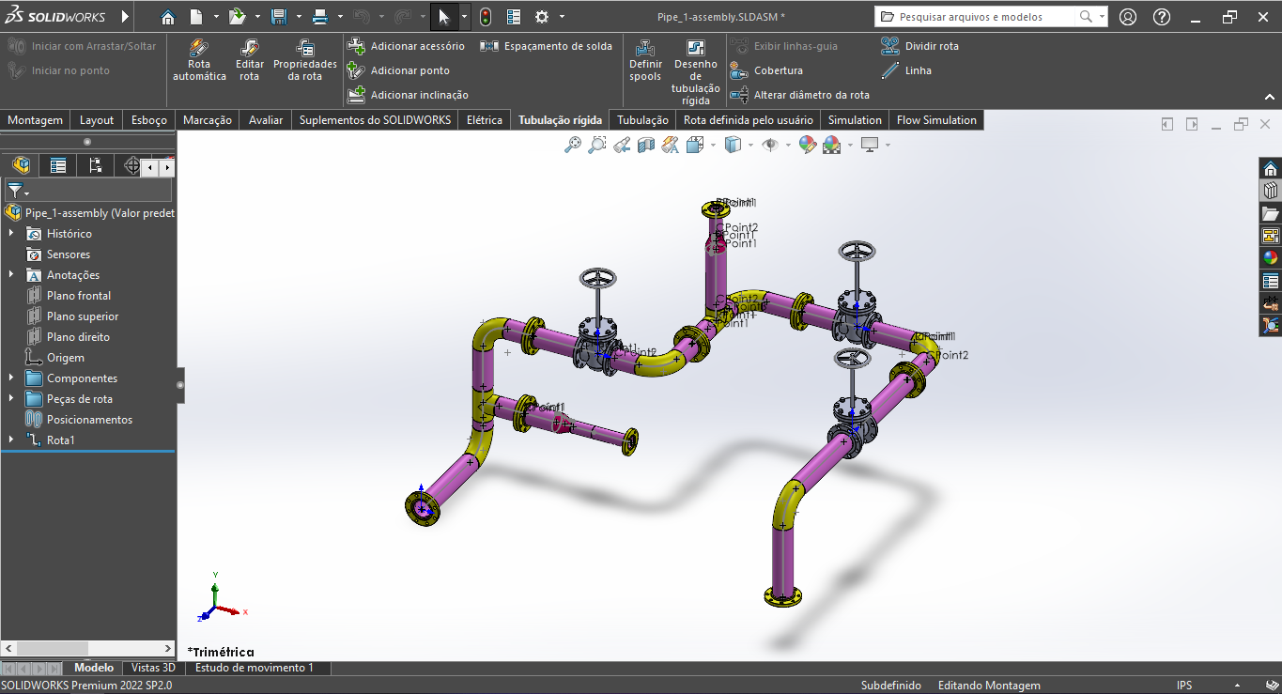
Task: Open Desenho de tubulação rígida tool
Action: click(x=695, y=49)
